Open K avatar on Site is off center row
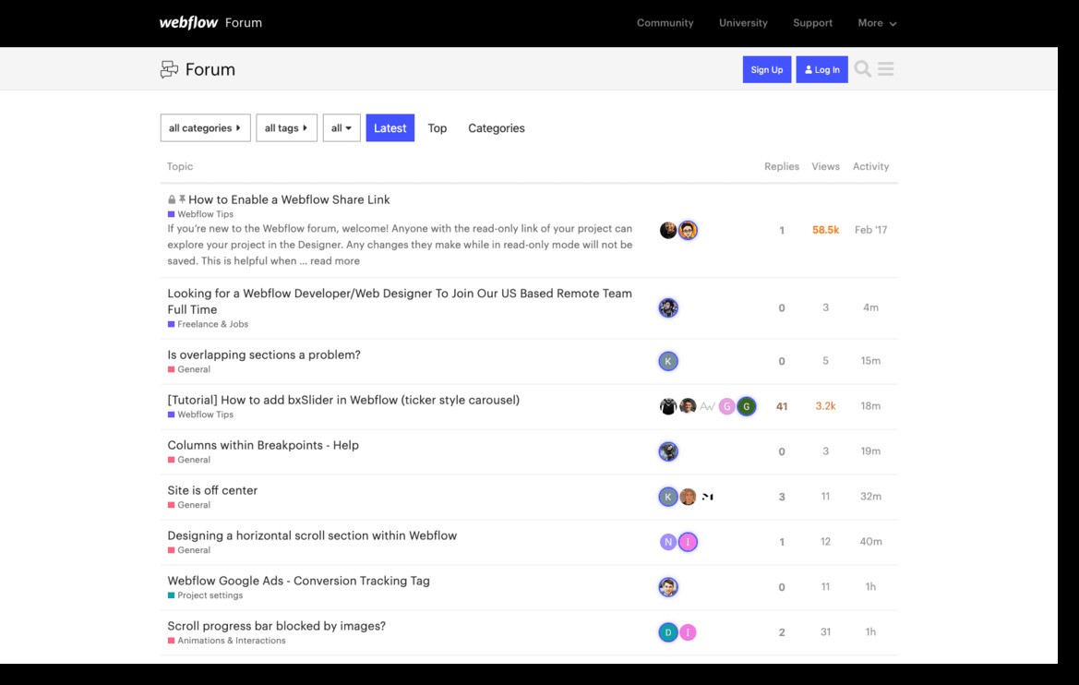Viewport: 1079px width, 685px height. pyautogui.click(x=668, y=497)
